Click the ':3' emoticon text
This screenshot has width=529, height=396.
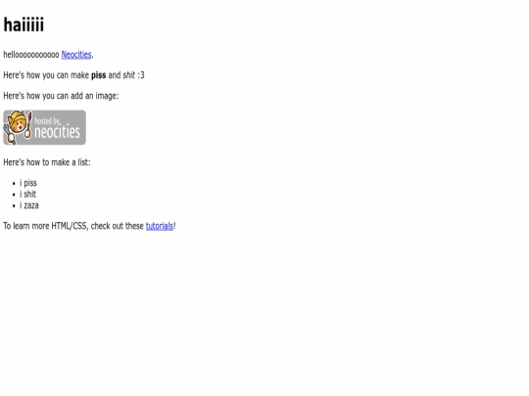pyautogui.click(x=141, y=75)
